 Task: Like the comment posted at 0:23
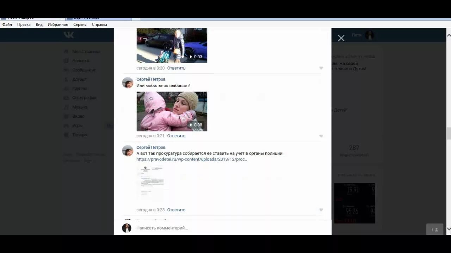pyautogui.click(x=321, y=210)
